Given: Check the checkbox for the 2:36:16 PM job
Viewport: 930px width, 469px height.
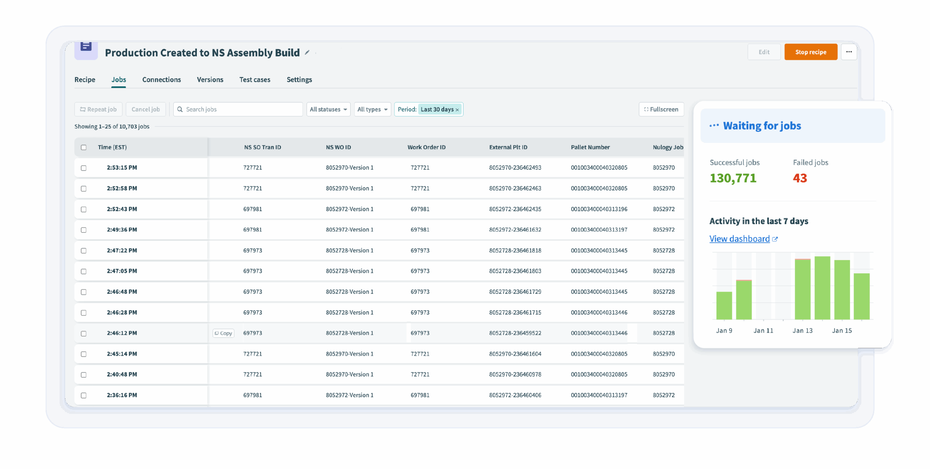Looking at the screenshot, I should (x=84, y=395).
